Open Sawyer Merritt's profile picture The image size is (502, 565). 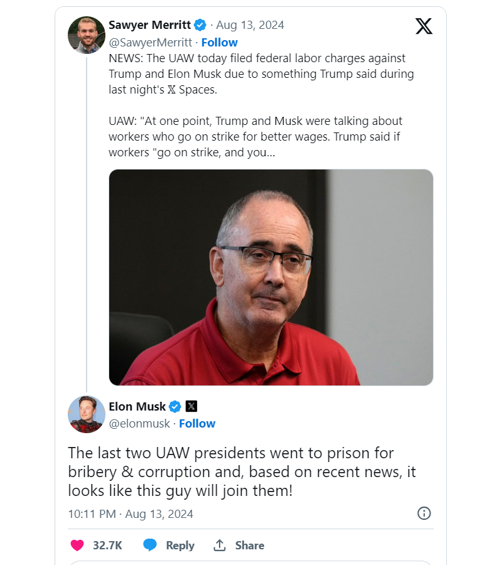87,35
